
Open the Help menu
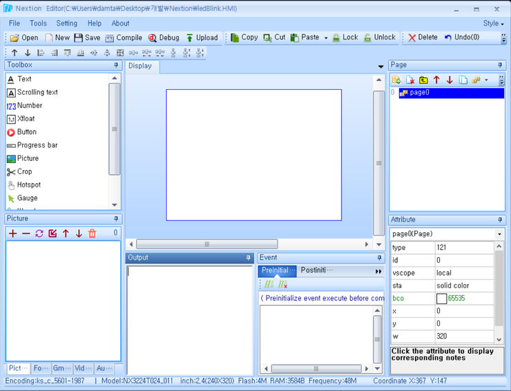coord(95,23)
